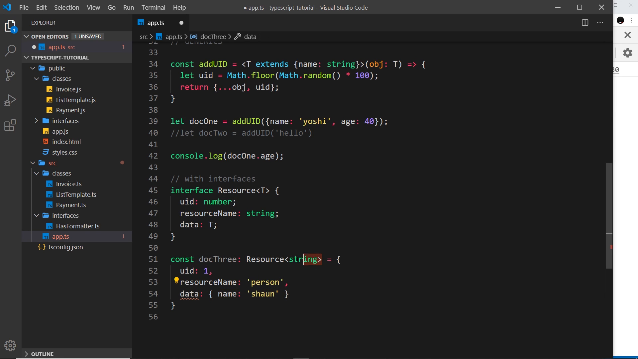Collapse the public folder

33,68
